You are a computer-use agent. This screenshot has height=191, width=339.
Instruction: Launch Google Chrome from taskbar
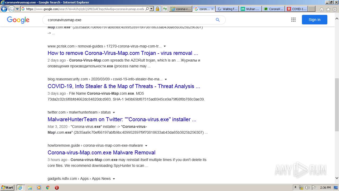pyautogui.click(x=48, y=188)
